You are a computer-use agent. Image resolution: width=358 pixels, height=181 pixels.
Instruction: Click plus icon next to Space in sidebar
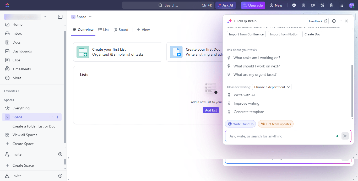57,117
